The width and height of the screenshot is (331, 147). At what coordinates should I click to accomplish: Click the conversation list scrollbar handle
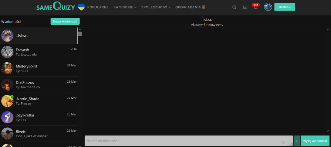pos(80,34)
